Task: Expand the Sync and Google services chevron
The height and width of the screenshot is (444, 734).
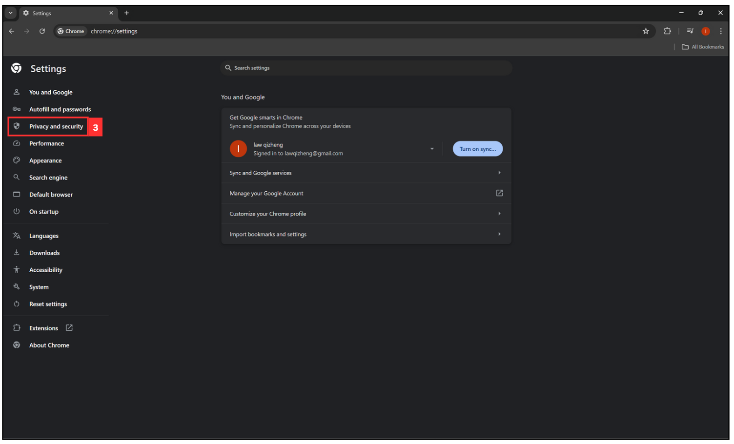Action: click(499, 172)
